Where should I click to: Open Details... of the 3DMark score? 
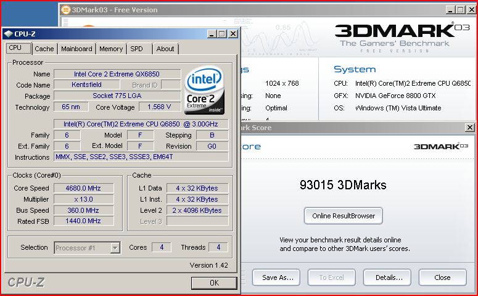(387, 277)
